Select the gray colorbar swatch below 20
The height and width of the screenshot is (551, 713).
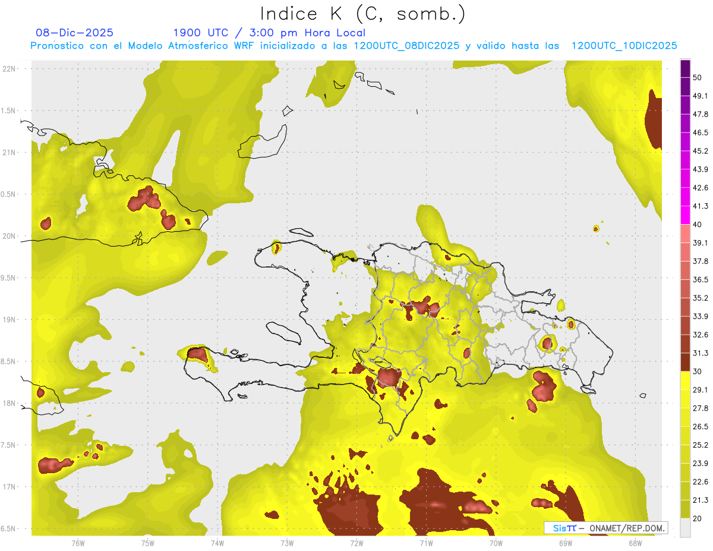[x=686, y=528]
